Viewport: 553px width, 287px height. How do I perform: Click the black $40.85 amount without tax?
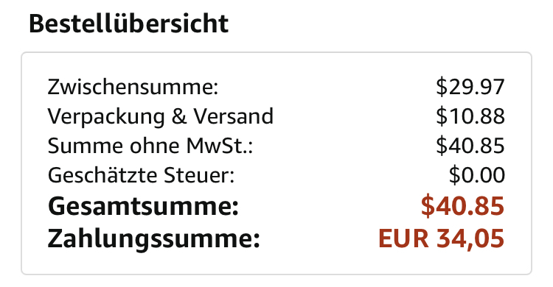click(470, 146)
